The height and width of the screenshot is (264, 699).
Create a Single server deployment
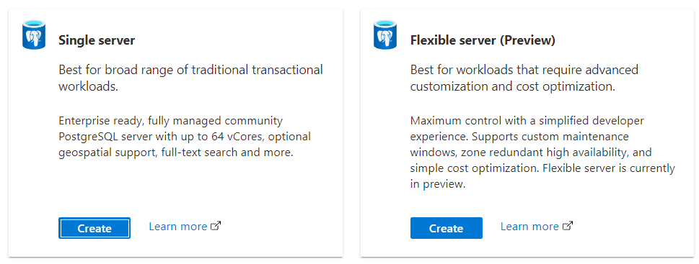pyautogui.click(x=94, y=228)
